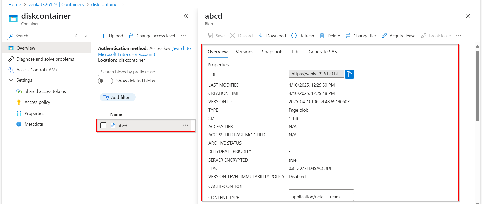Viewport: 482px width, 204px height.
Task: Focus the CACHE-CONTROL input field
Action: tap(321, 186)
